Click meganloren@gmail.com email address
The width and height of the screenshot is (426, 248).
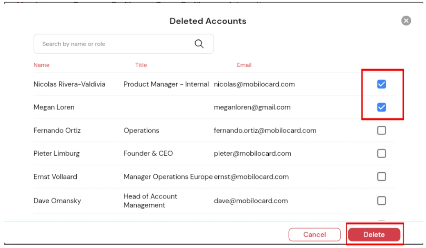(x=252, y=107)
